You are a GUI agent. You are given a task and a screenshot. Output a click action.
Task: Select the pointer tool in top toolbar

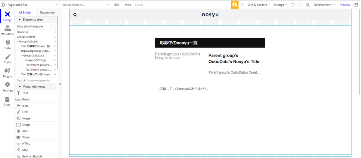pyautogui.click(x=242, y=5)
